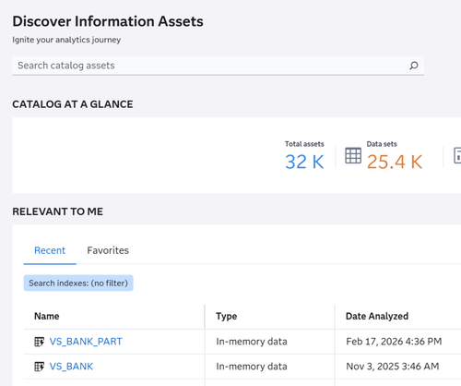Switch to the Recent tab
461x386 pixels.
pos(50,250)
